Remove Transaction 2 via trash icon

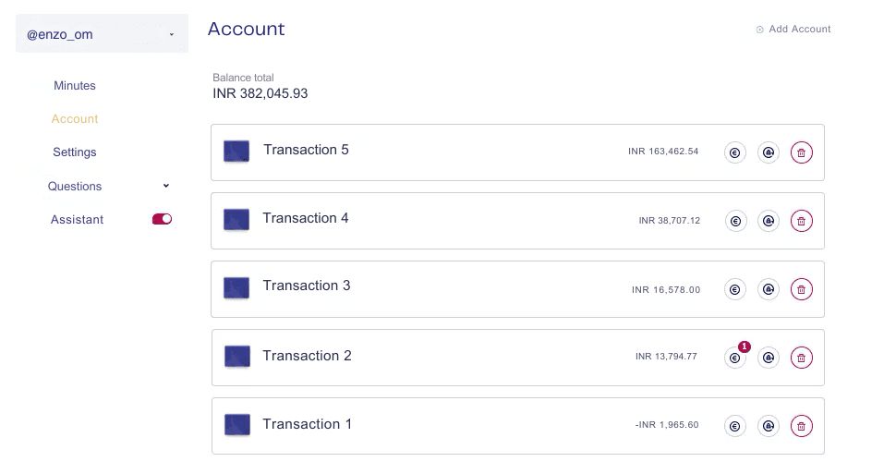(801, 358)
